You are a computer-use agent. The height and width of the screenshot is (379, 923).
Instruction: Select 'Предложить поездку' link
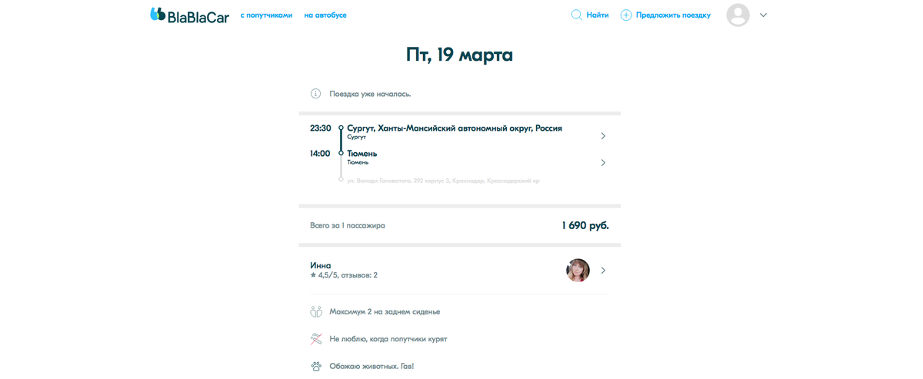point(674,15)
